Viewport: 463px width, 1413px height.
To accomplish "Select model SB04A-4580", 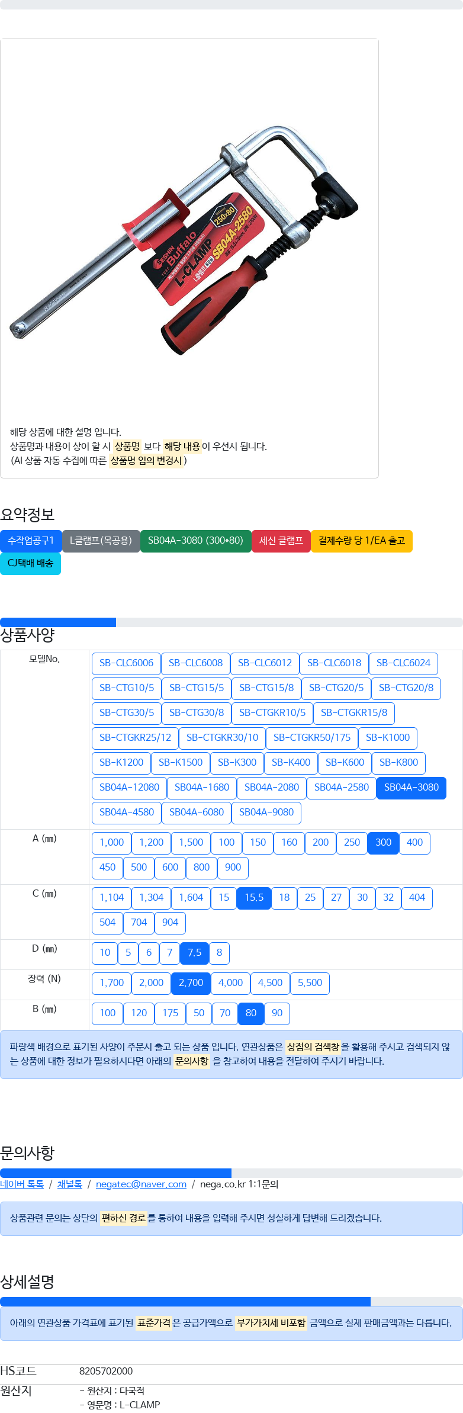I will click(x=127, y=813).
